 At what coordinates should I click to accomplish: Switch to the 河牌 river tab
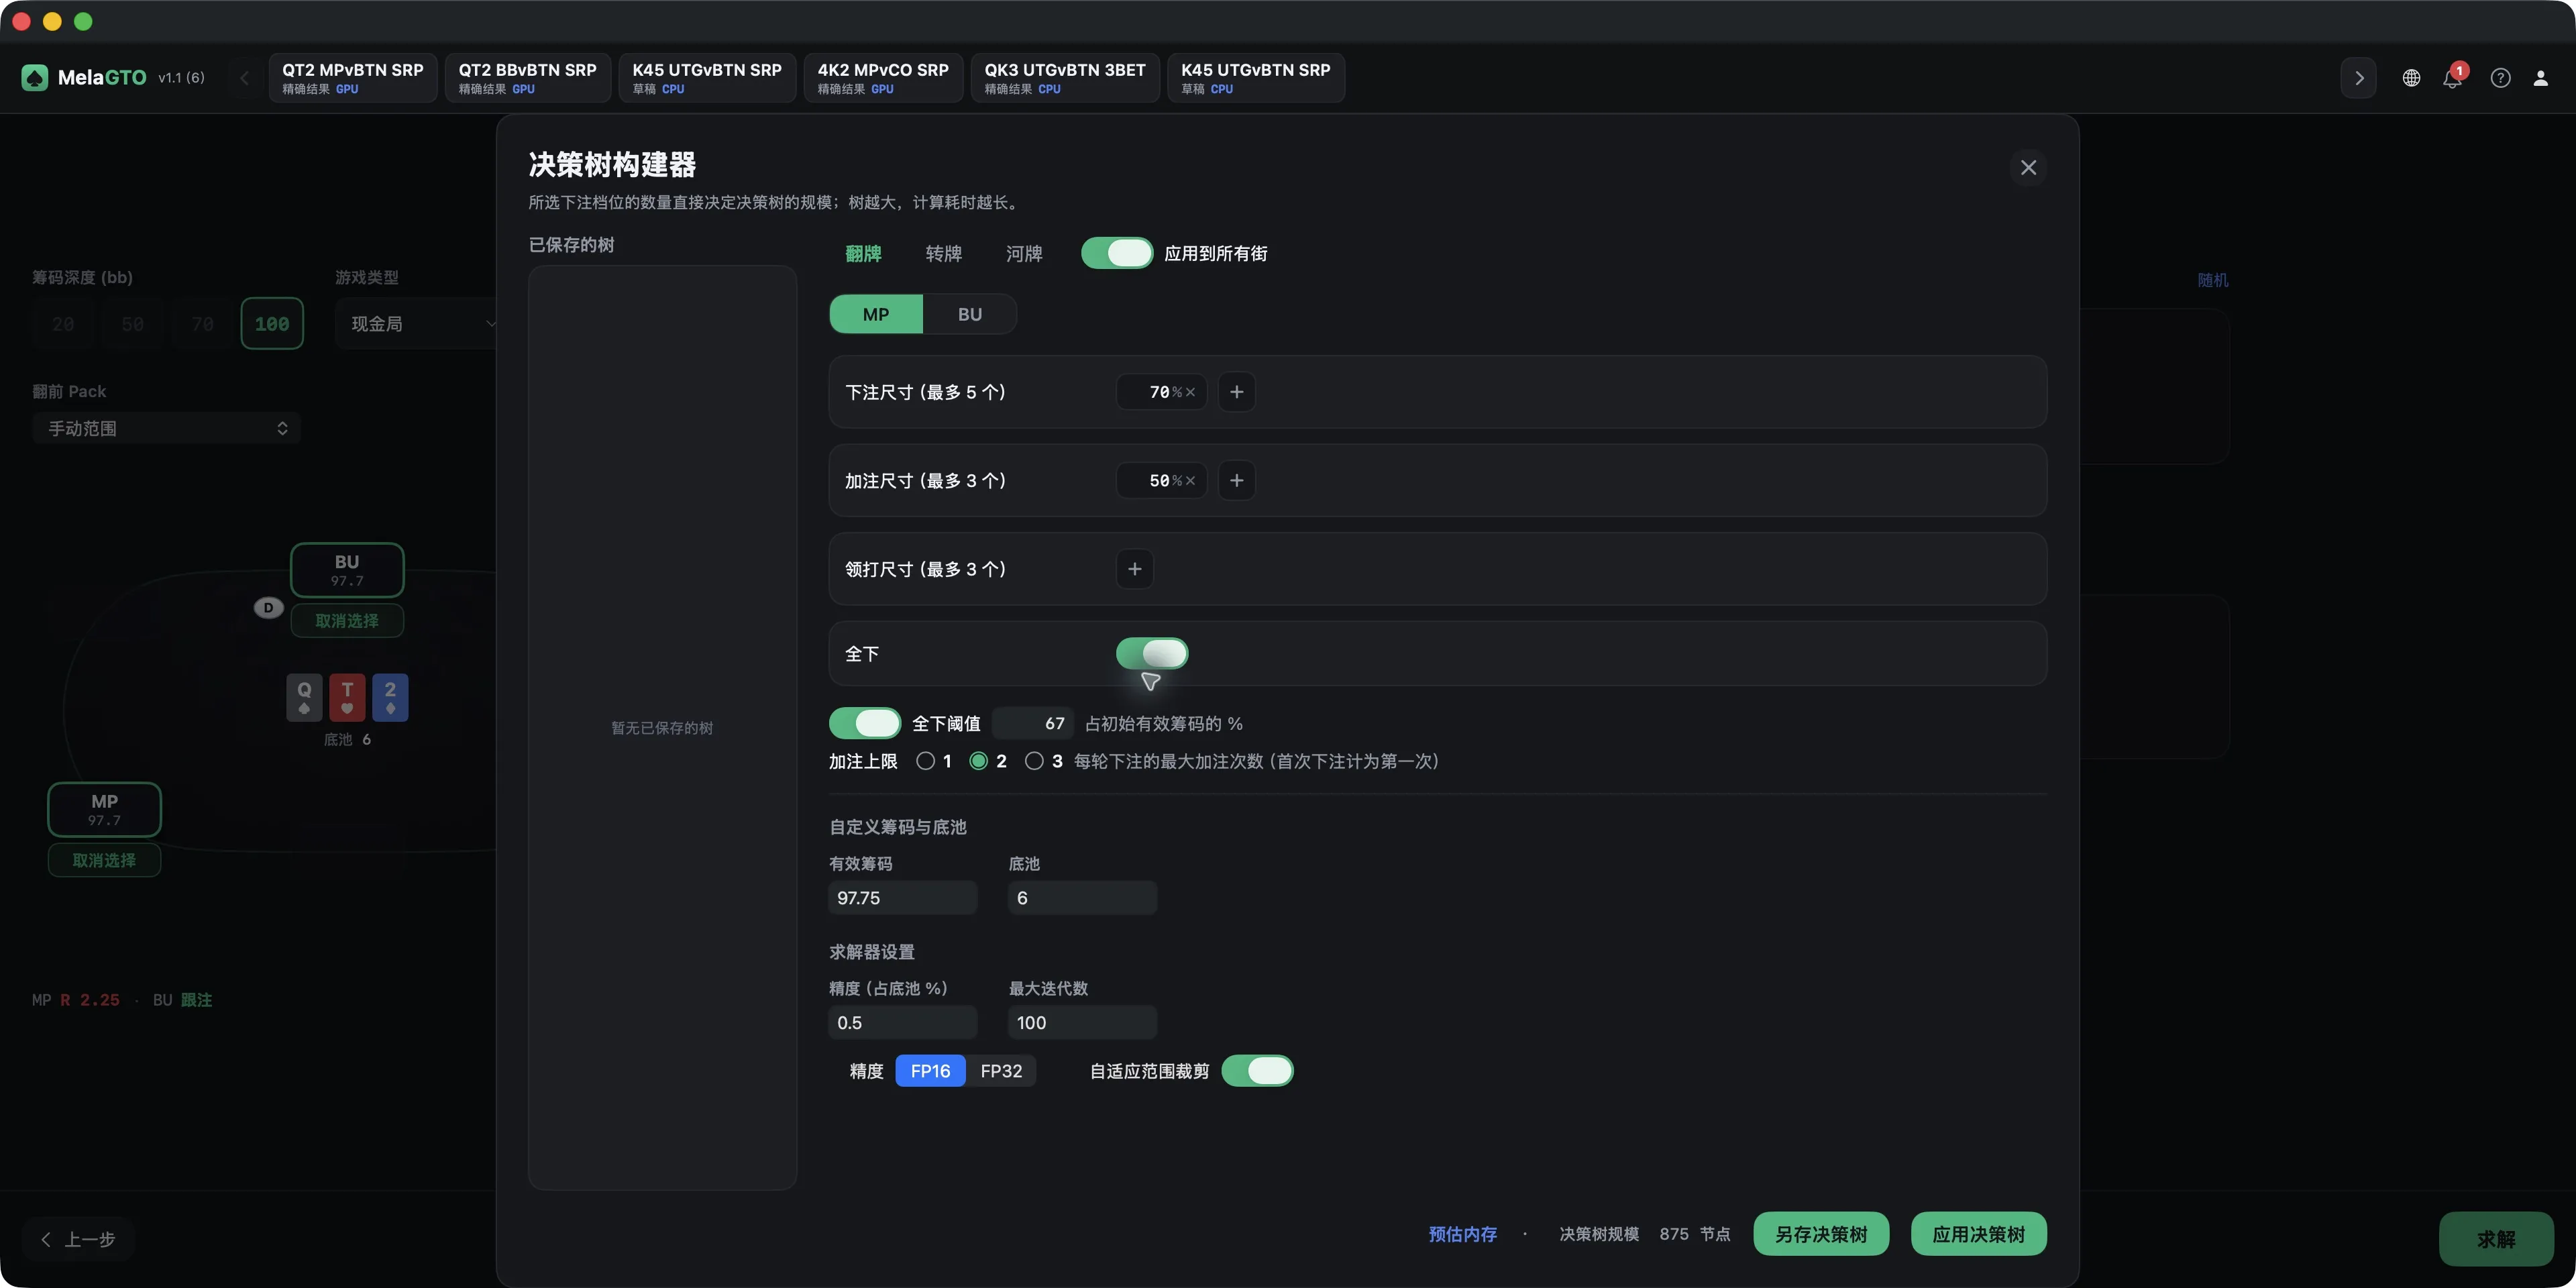point(1024,254)
